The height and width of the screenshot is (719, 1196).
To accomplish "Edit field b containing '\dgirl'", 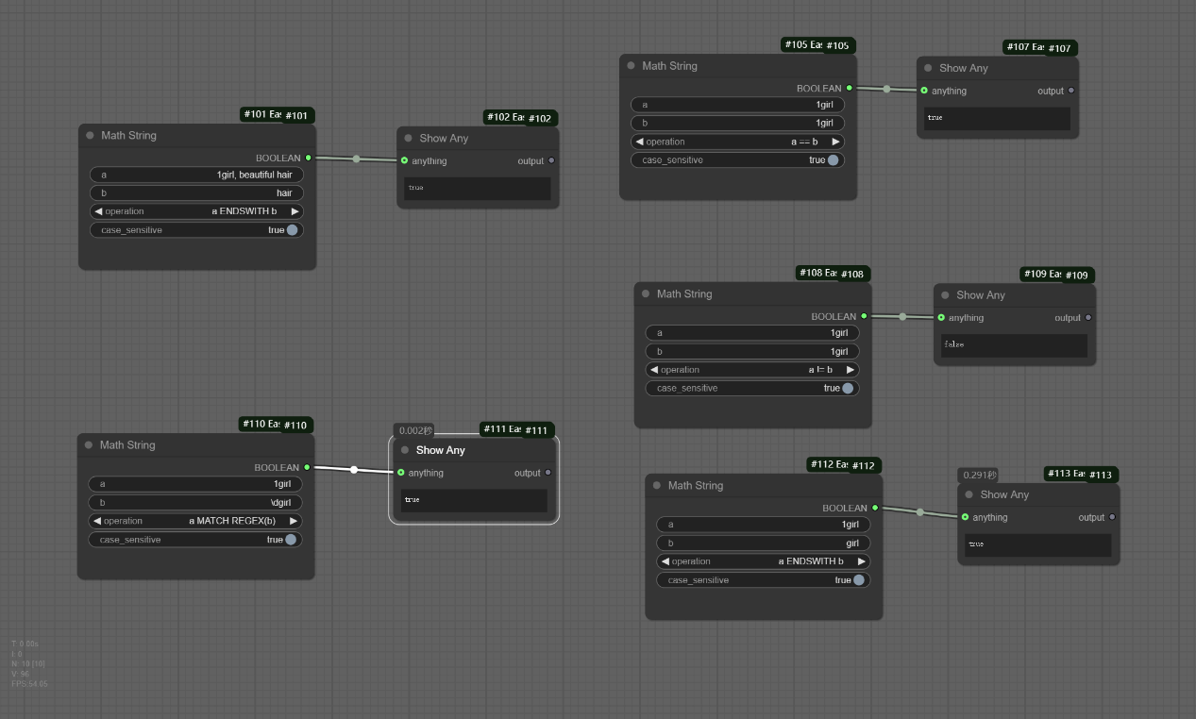I will 195,502.
